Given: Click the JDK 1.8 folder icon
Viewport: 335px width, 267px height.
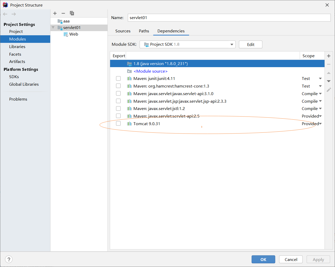Looking at the screenshot, I should point(129,64).
